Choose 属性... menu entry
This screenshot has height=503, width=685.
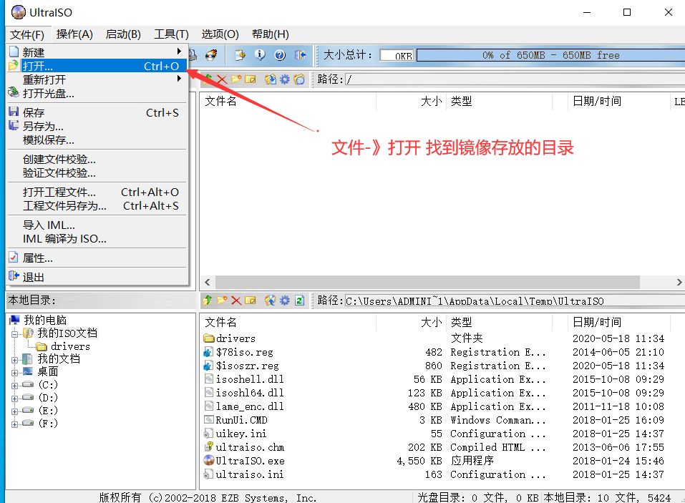97,258
